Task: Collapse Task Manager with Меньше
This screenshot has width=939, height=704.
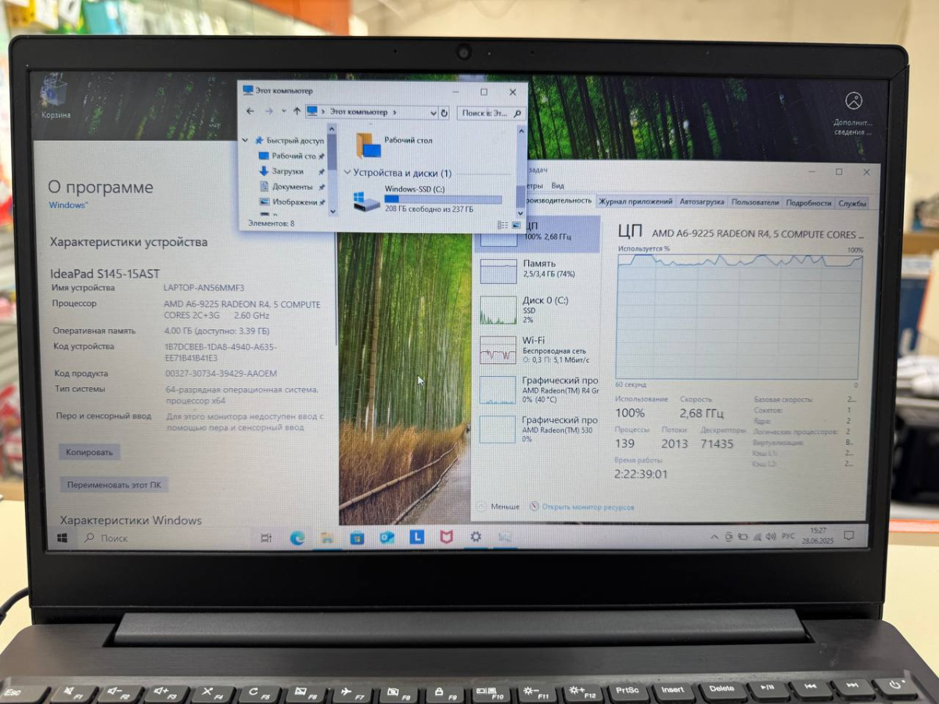Action: [x=498, y=507]
